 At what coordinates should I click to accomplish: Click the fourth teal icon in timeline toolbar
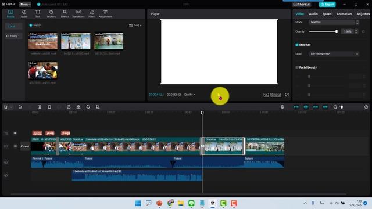click(325, 107)
